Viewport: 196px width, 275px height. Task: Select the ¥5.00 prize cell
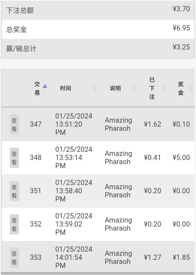click(x=181, y=158)
